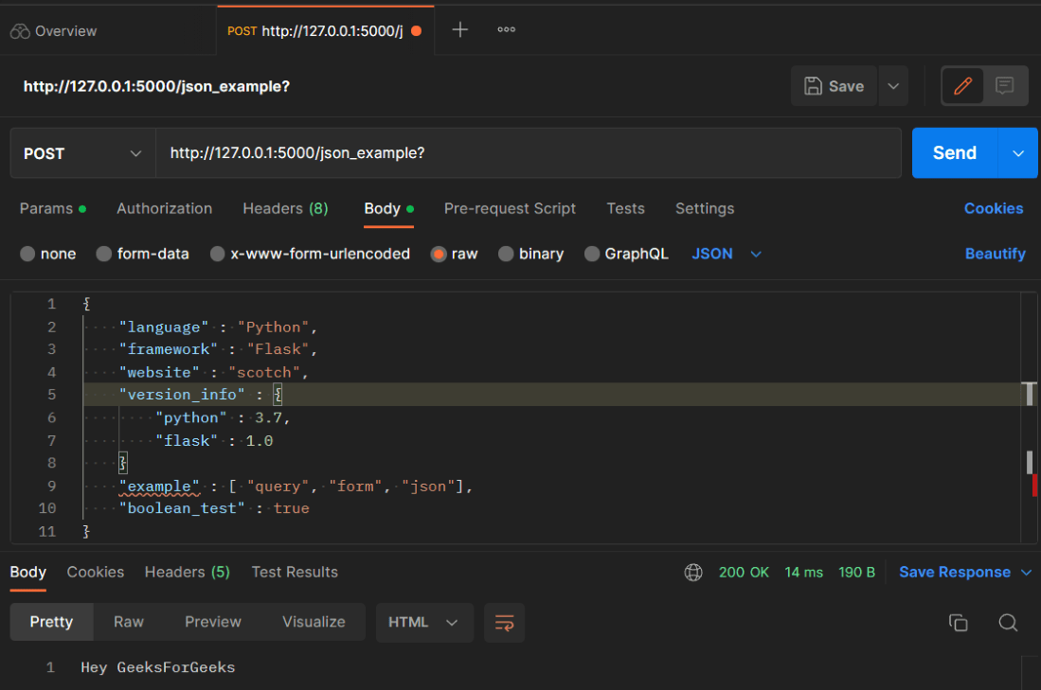This screenshot has width=1041, height=690.
Task: Click the request URL input field
Action: tap(529, 153)
